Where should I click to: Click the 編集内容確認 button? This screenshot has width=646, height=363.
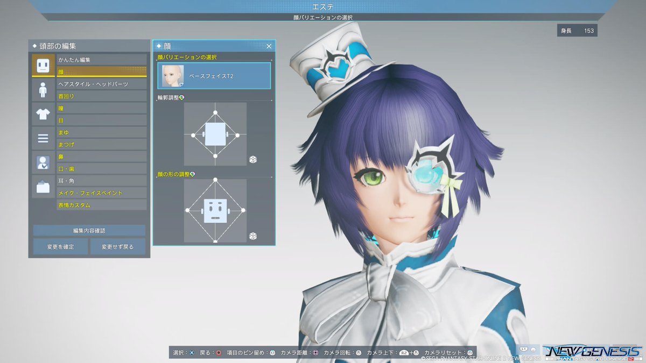(89, 230)
